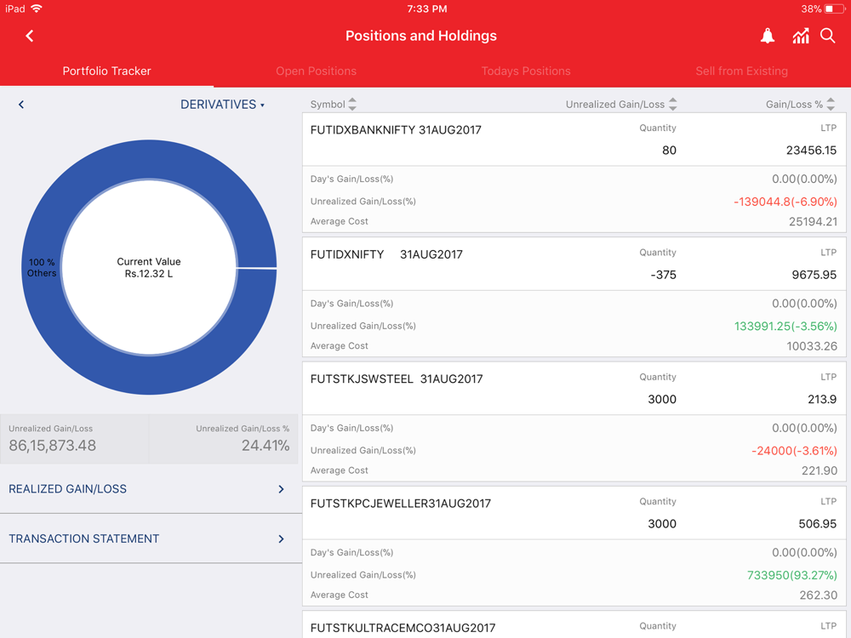
Task: Sort by Symbol column
Action: [333, 104]
